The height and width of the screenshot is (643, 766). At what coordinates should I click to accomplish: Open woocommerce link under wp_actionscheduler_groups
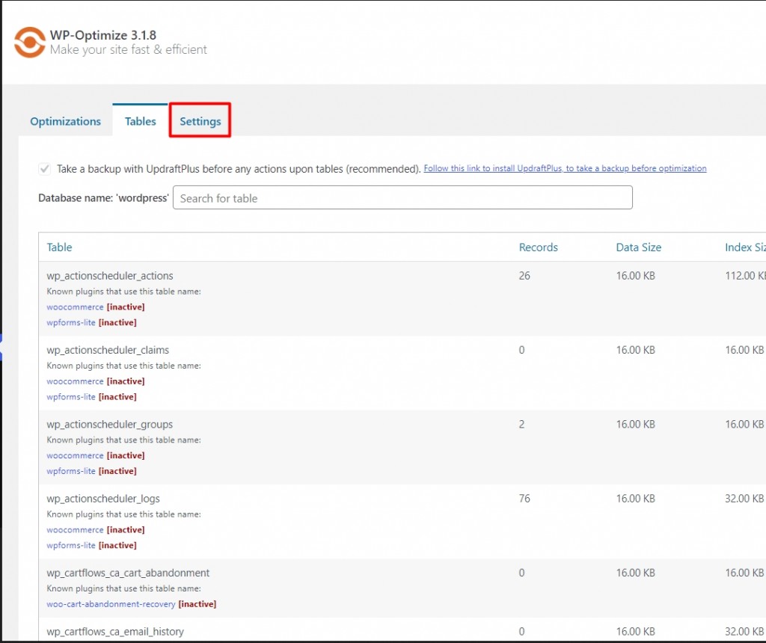pos(75,455)
